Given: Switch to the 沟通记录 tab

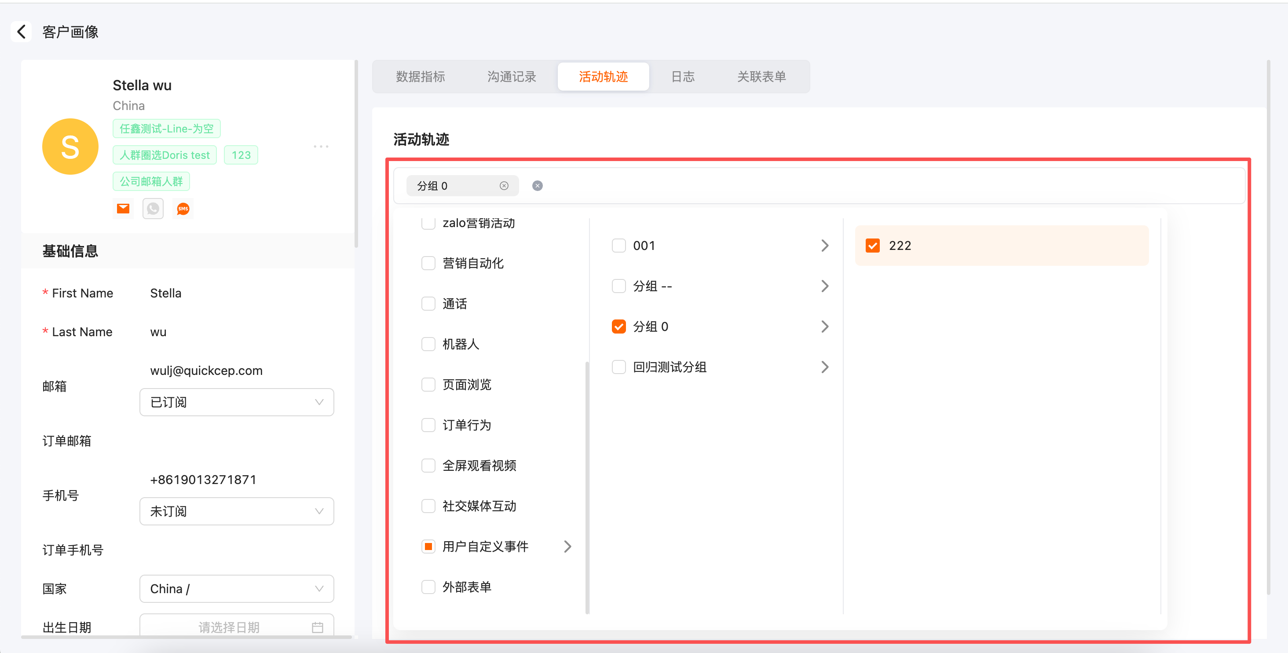Looking at the screenshot, I should pos(512,77).
